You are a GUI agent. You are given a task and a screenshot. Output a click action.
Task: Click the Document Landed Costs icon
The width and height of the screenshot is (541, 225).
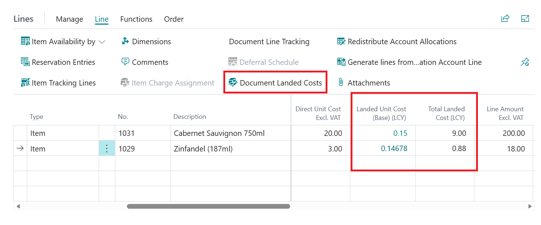tap(233, 83)
